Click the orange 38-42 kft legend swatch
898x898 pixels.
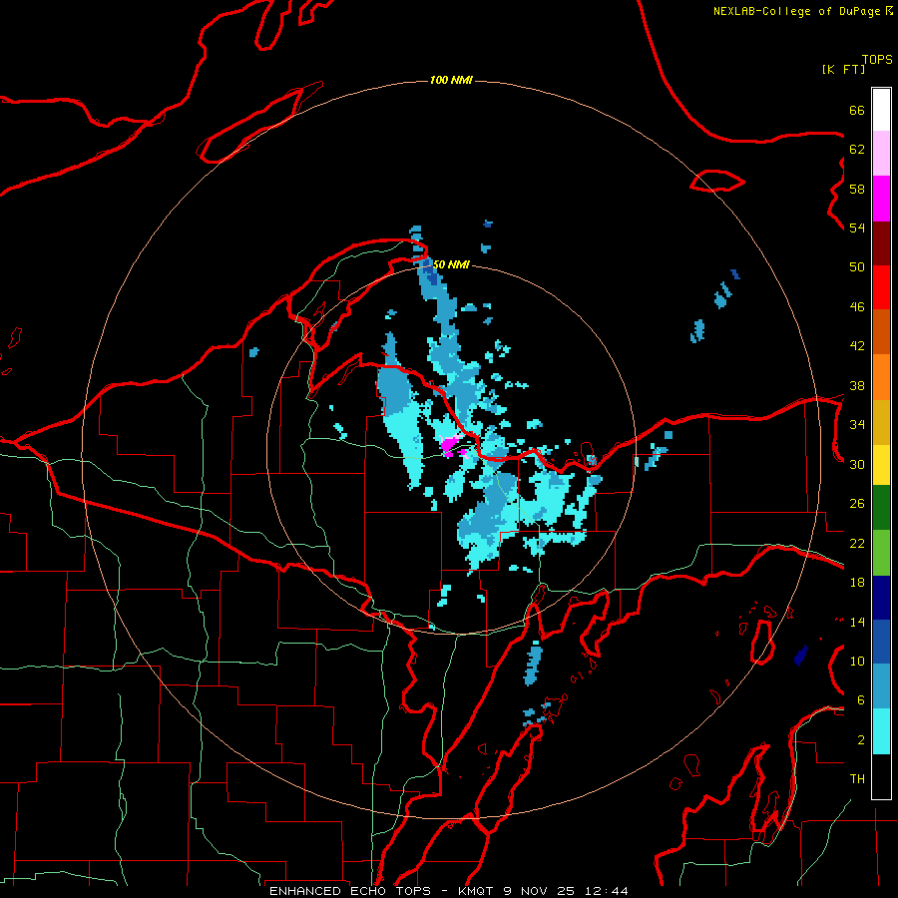(881, 377)
